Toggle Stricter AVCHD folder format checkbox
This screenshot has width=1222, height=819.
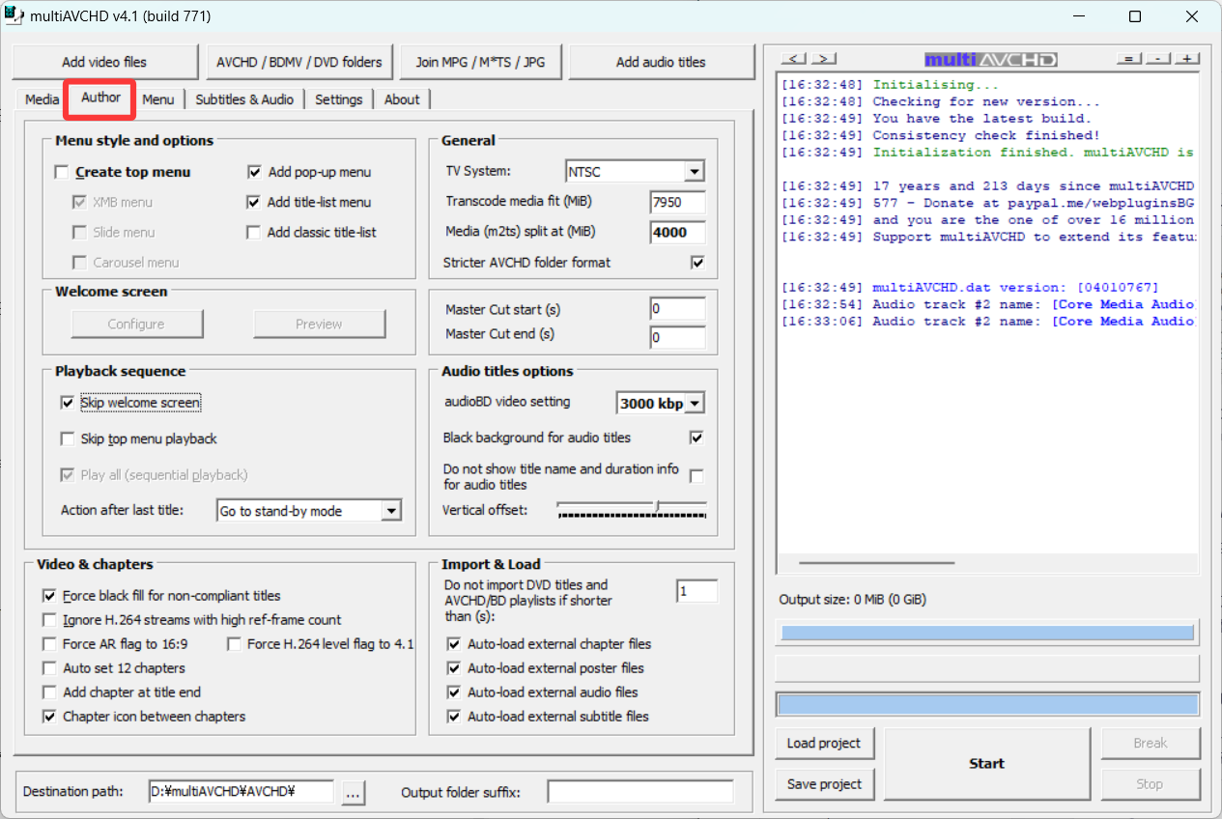point(697,262)
